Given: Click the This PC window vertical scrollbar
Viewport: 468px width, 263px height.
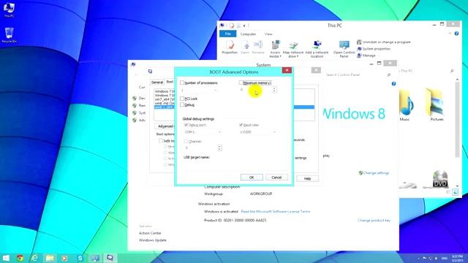Looking at the screenshot, I should coord(457,119).
